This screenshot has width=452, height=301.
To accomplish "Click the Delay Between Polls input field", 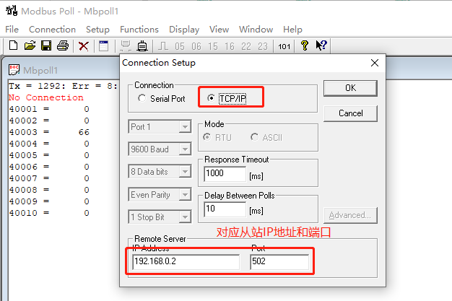I will coord(225,209).
